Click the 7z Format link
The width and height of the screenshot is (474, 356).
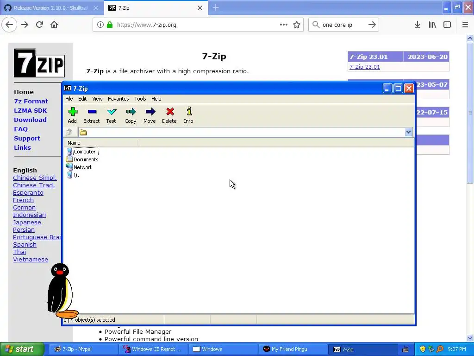[31, 101]
